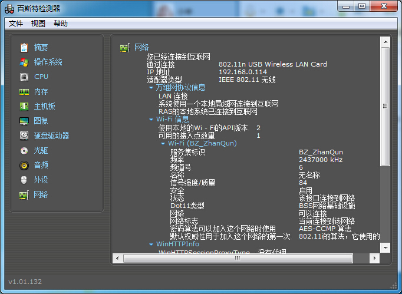Click the 网络 network card icon in sidebar

(24, 195)
